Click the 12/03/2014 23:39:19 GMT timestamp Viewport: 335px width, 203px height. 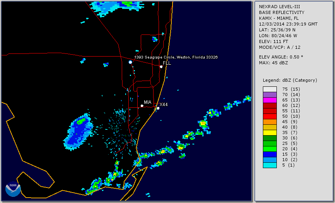pyautogui.click(x=288, y=24)
